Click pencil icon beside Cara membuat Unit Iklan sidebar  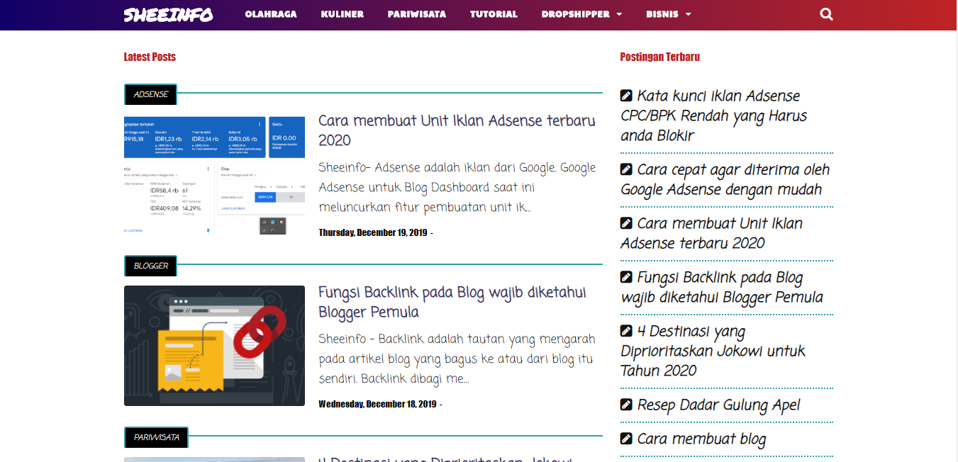click(x=626, y=223)
